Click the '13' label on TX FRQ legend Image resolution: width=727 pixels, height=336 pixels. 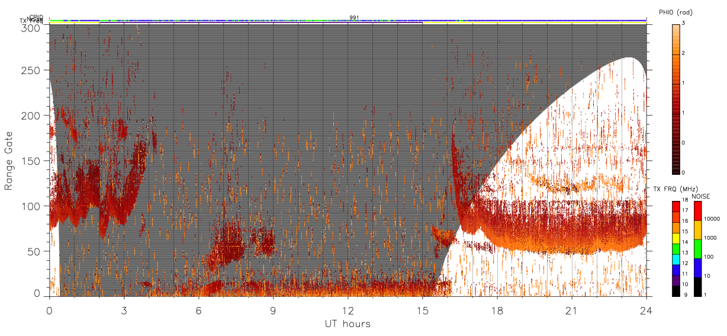684,252
